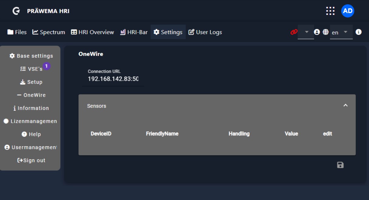Open the Spectrum tab
The height and width of the screenshot is (200, 369).
click(49, 32)
